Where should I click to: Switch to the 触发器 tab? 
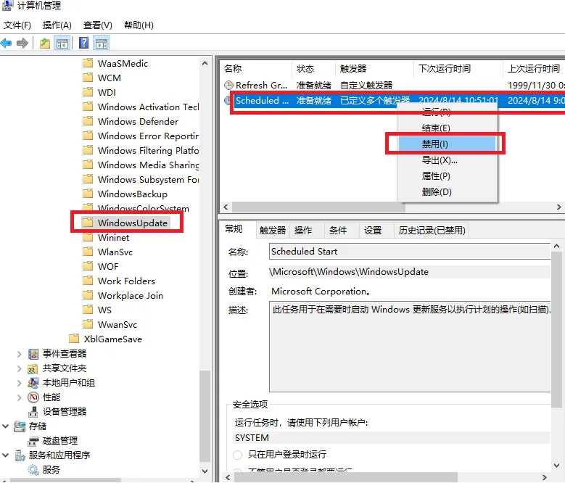pyautogui.click(x=273, y=230)
